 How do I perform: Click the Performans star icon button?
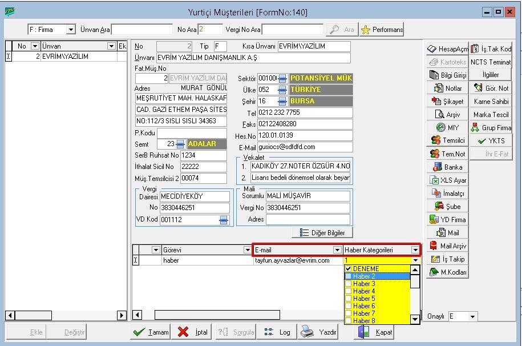point(382,30)
